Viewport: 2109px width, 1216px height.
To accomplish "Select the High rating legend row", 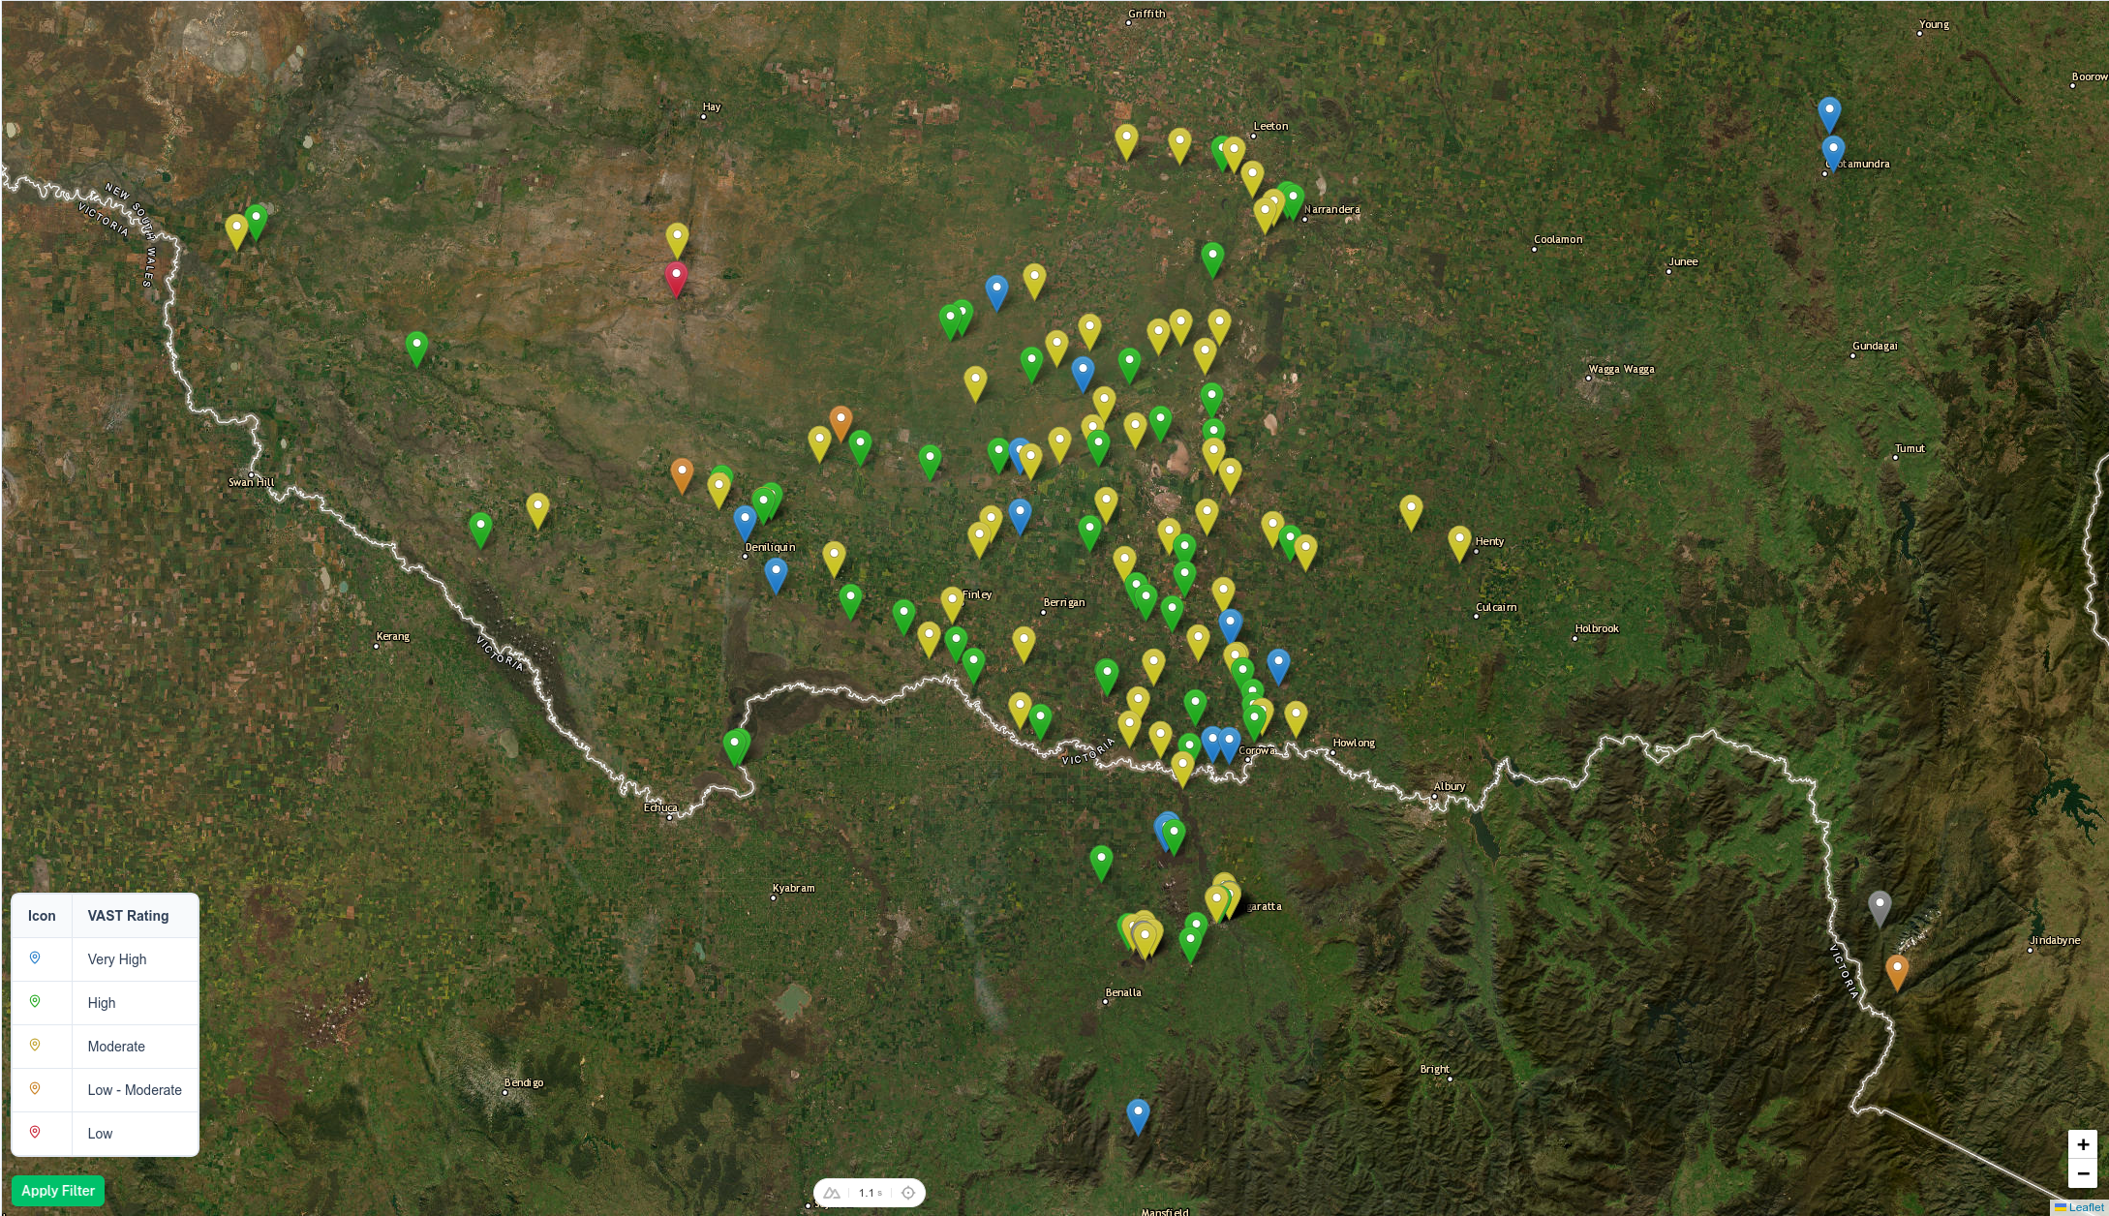I will click(102, 1003).
